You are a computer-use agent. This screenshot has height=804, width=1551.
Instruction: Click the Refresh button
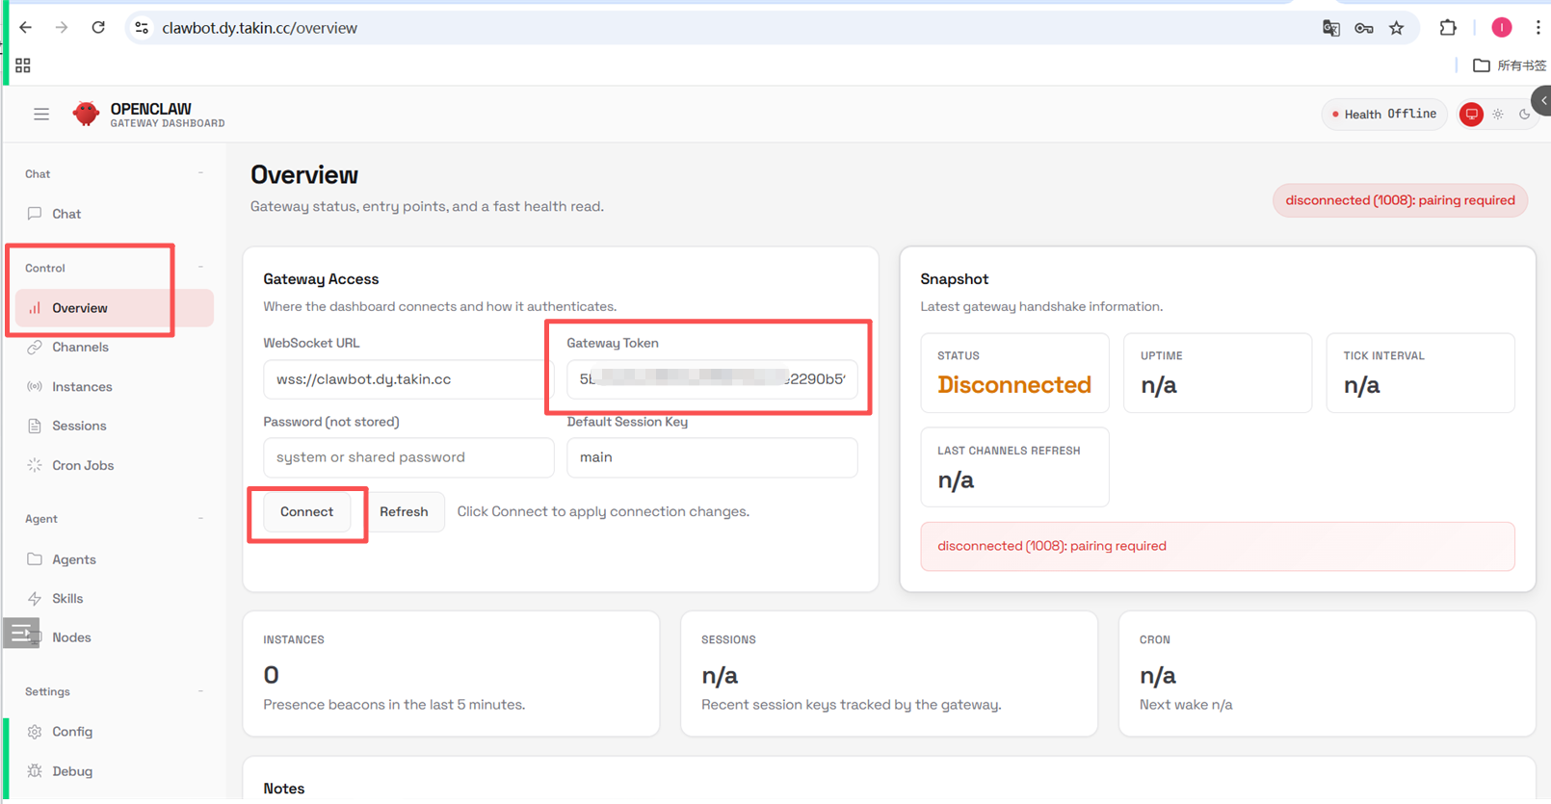(x=404, y=512)
